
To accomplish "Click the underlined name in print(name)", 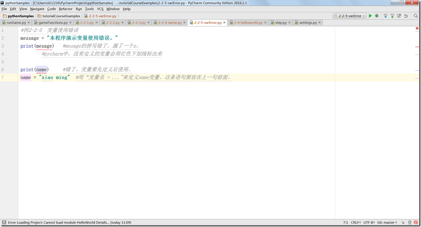I will click(41, 70).
